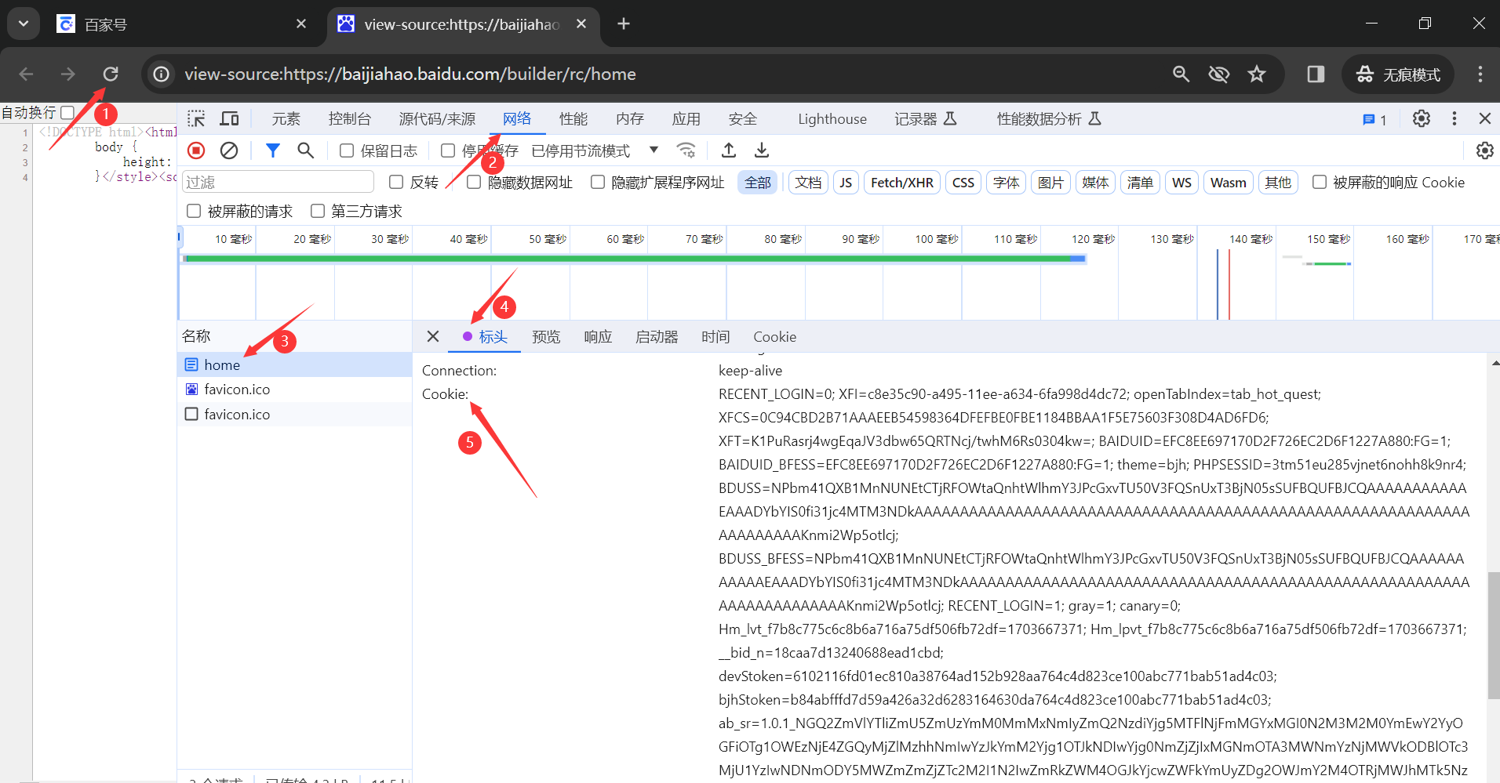This screenshot has width=1500, height=783.
Task: Click the export HAR download icon
Action: click(x=762, y=150)
